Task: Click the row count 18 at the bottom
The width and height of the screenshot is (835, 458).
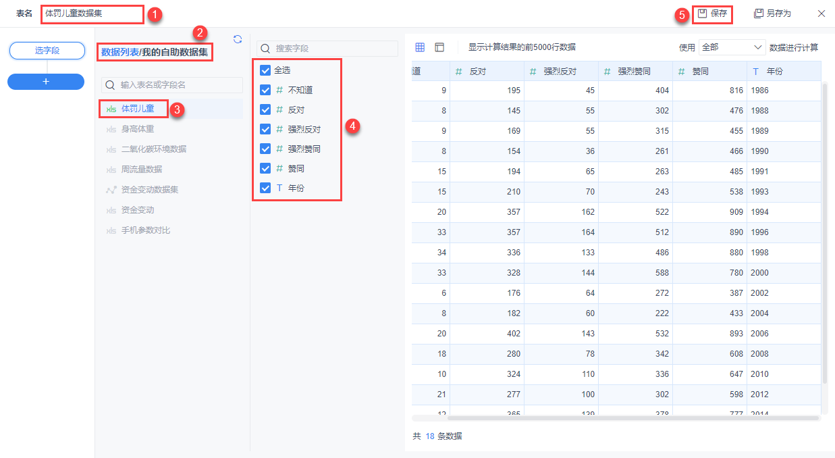Action: pyautogui.click(x=430, y=436)
